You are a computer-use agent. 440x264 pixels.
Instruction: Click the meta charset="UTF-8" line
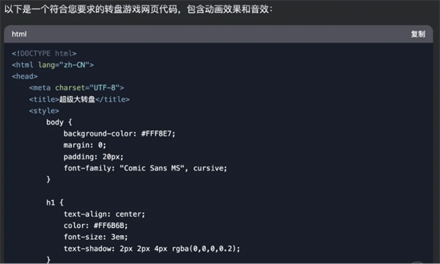76,88
